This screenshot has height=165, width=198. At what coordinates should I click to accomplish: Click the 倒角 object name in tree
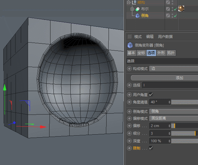tap(145, 16)
